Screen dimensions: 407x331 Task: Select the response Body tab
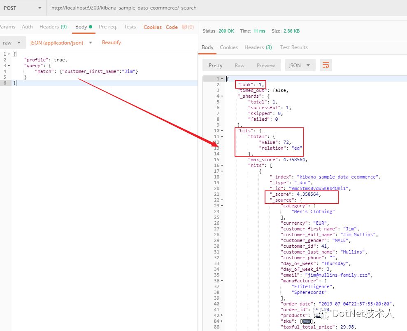pos(207,47)
